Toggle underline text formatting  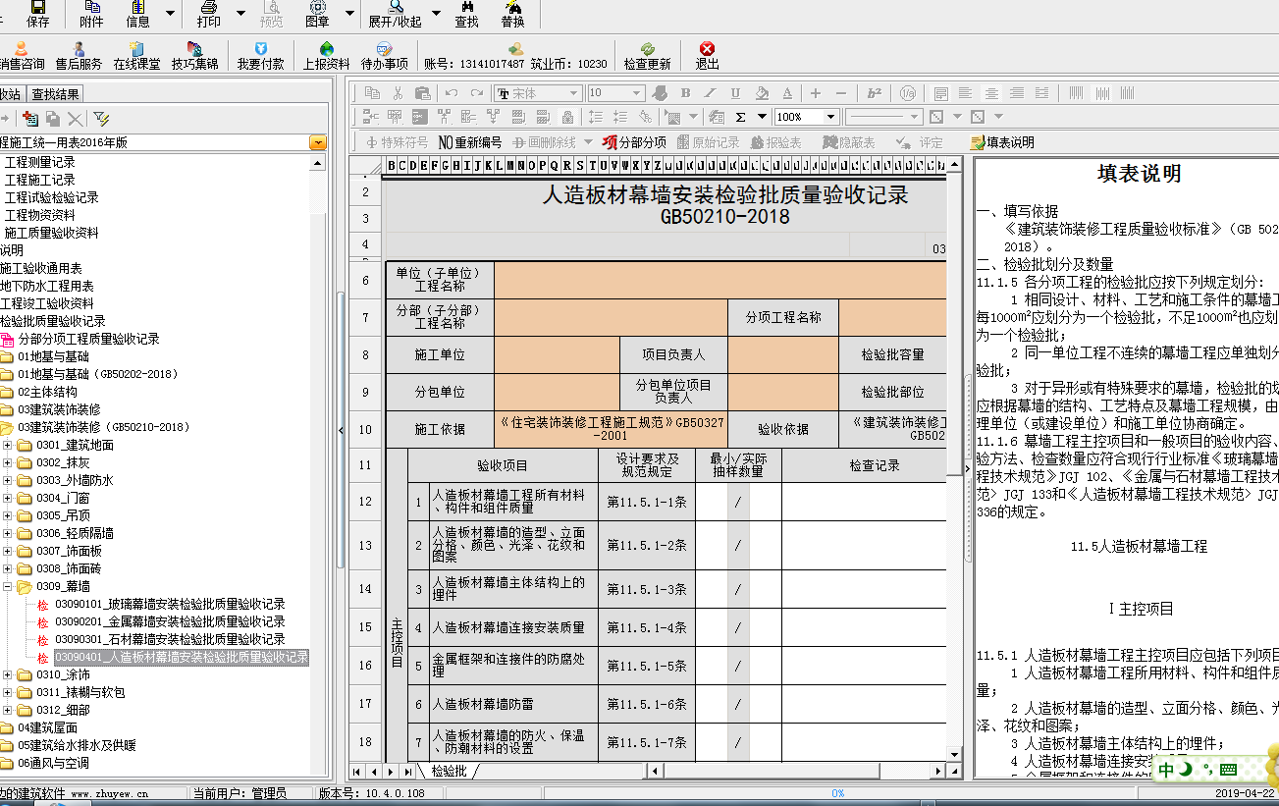(x=736, y=93)
